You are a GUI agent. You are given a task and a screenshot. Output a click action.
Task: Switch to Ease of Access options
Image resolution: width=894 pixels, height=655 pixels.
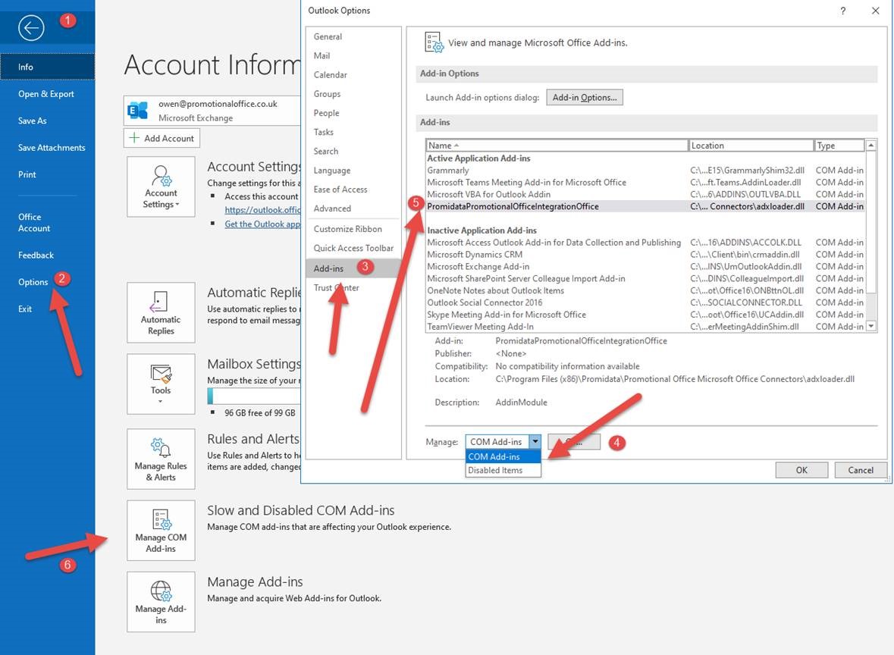(353, 190)
